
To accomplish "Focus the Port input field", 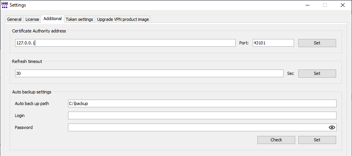I will coord(273,43).
